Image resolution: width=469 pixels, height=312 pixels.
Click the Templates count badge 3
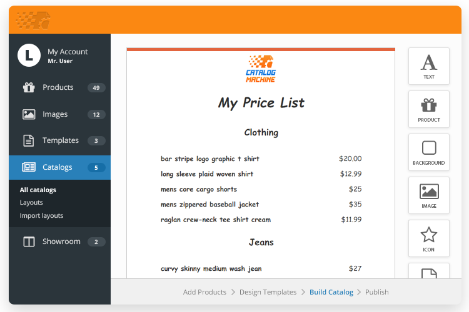[96, 140]
